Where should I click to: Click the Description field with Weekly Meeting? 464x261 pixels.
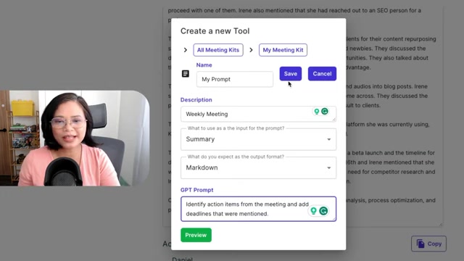[x=258, y=114]
